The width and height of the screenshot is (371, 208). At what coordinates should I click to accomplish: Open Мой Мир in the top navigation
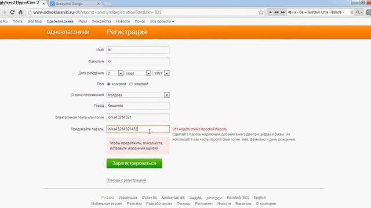(35, 21)
